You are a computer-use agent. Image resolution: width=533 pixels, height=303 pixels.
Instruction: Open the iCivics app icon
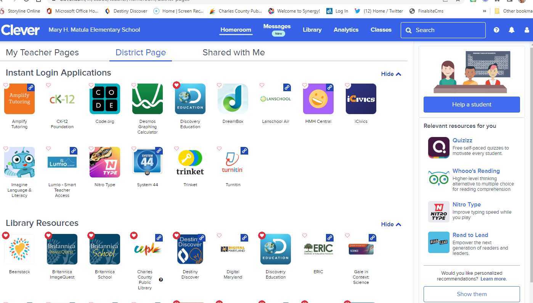(361, 99)
